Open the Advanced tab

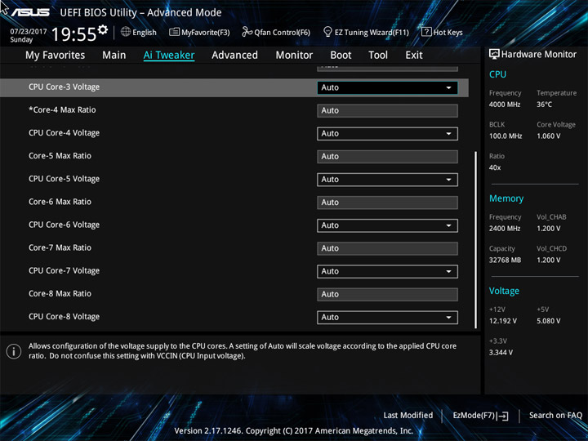tap(234, 56)
